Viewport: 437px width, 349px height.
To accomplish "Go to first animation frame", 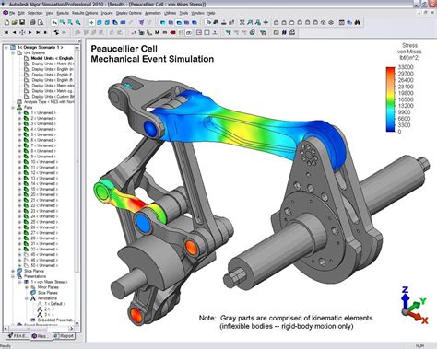I will tap(6, 32).
